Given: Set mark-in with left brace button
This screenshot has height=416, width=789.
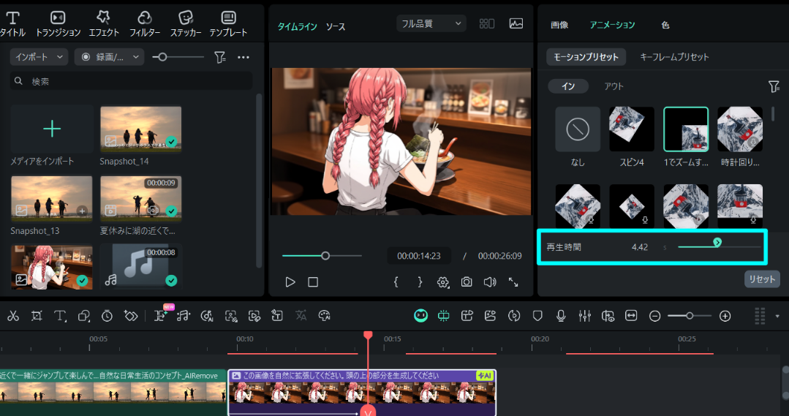Looking at the screenshot, I should (x=396, y=282).
